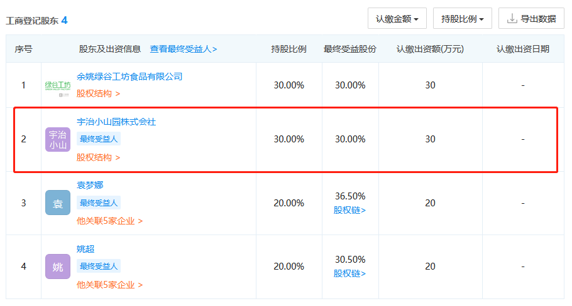Image resolution: width=572 pixels, height=306 pixels.
Task: Click the 认缴出资额(万元) column header
Action: click(x=430, y=49)
